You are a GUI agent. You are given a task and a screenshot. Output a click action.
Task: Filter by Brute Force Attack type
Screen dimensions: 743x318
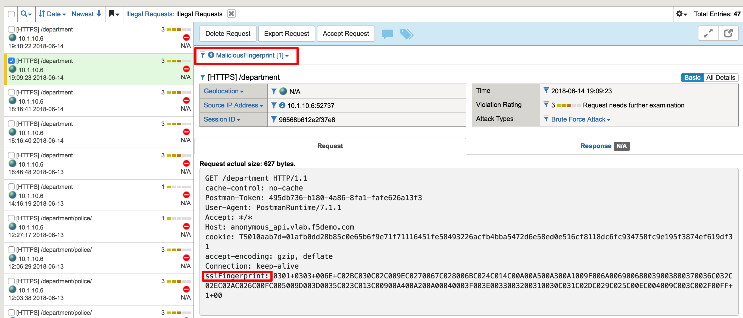[x=546, y=119]
